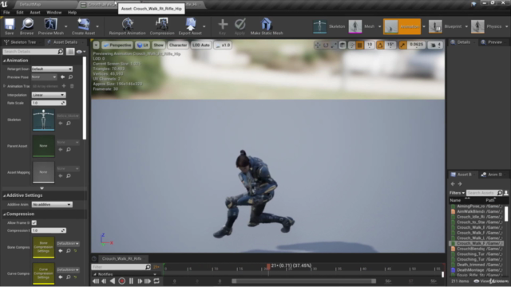Open Interpolation Linear dropdown
This screenshot has width=511, height=287.
(x=49, y=95)
